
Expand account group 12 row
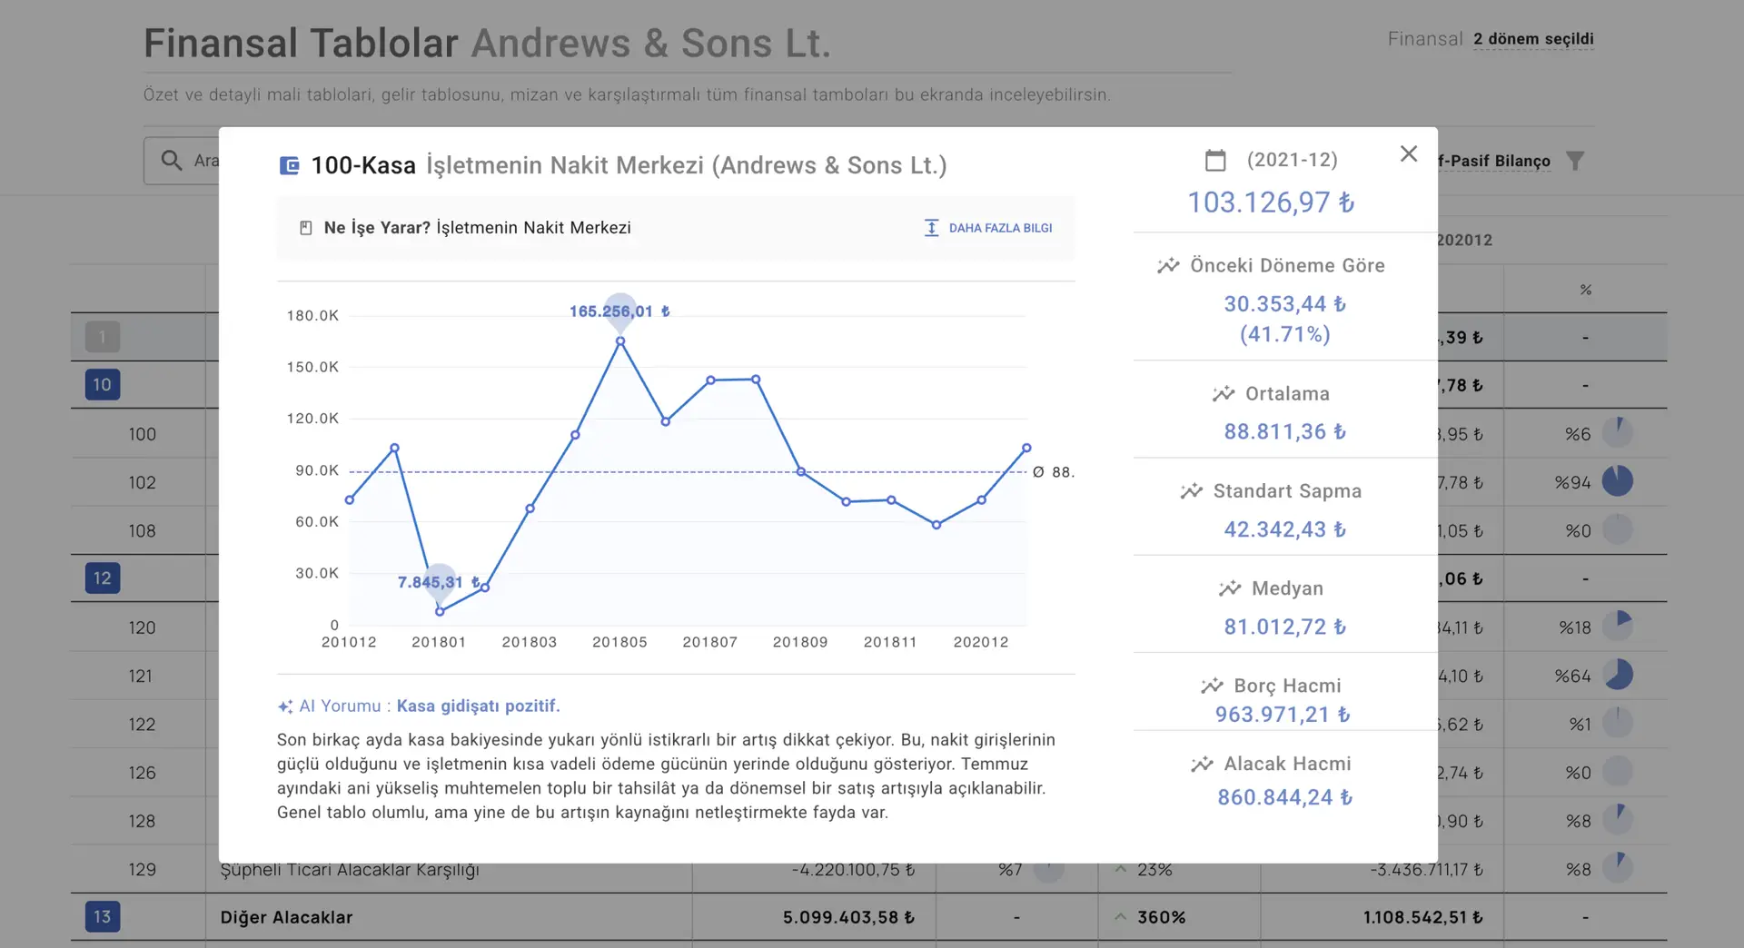tap(102, 578)
